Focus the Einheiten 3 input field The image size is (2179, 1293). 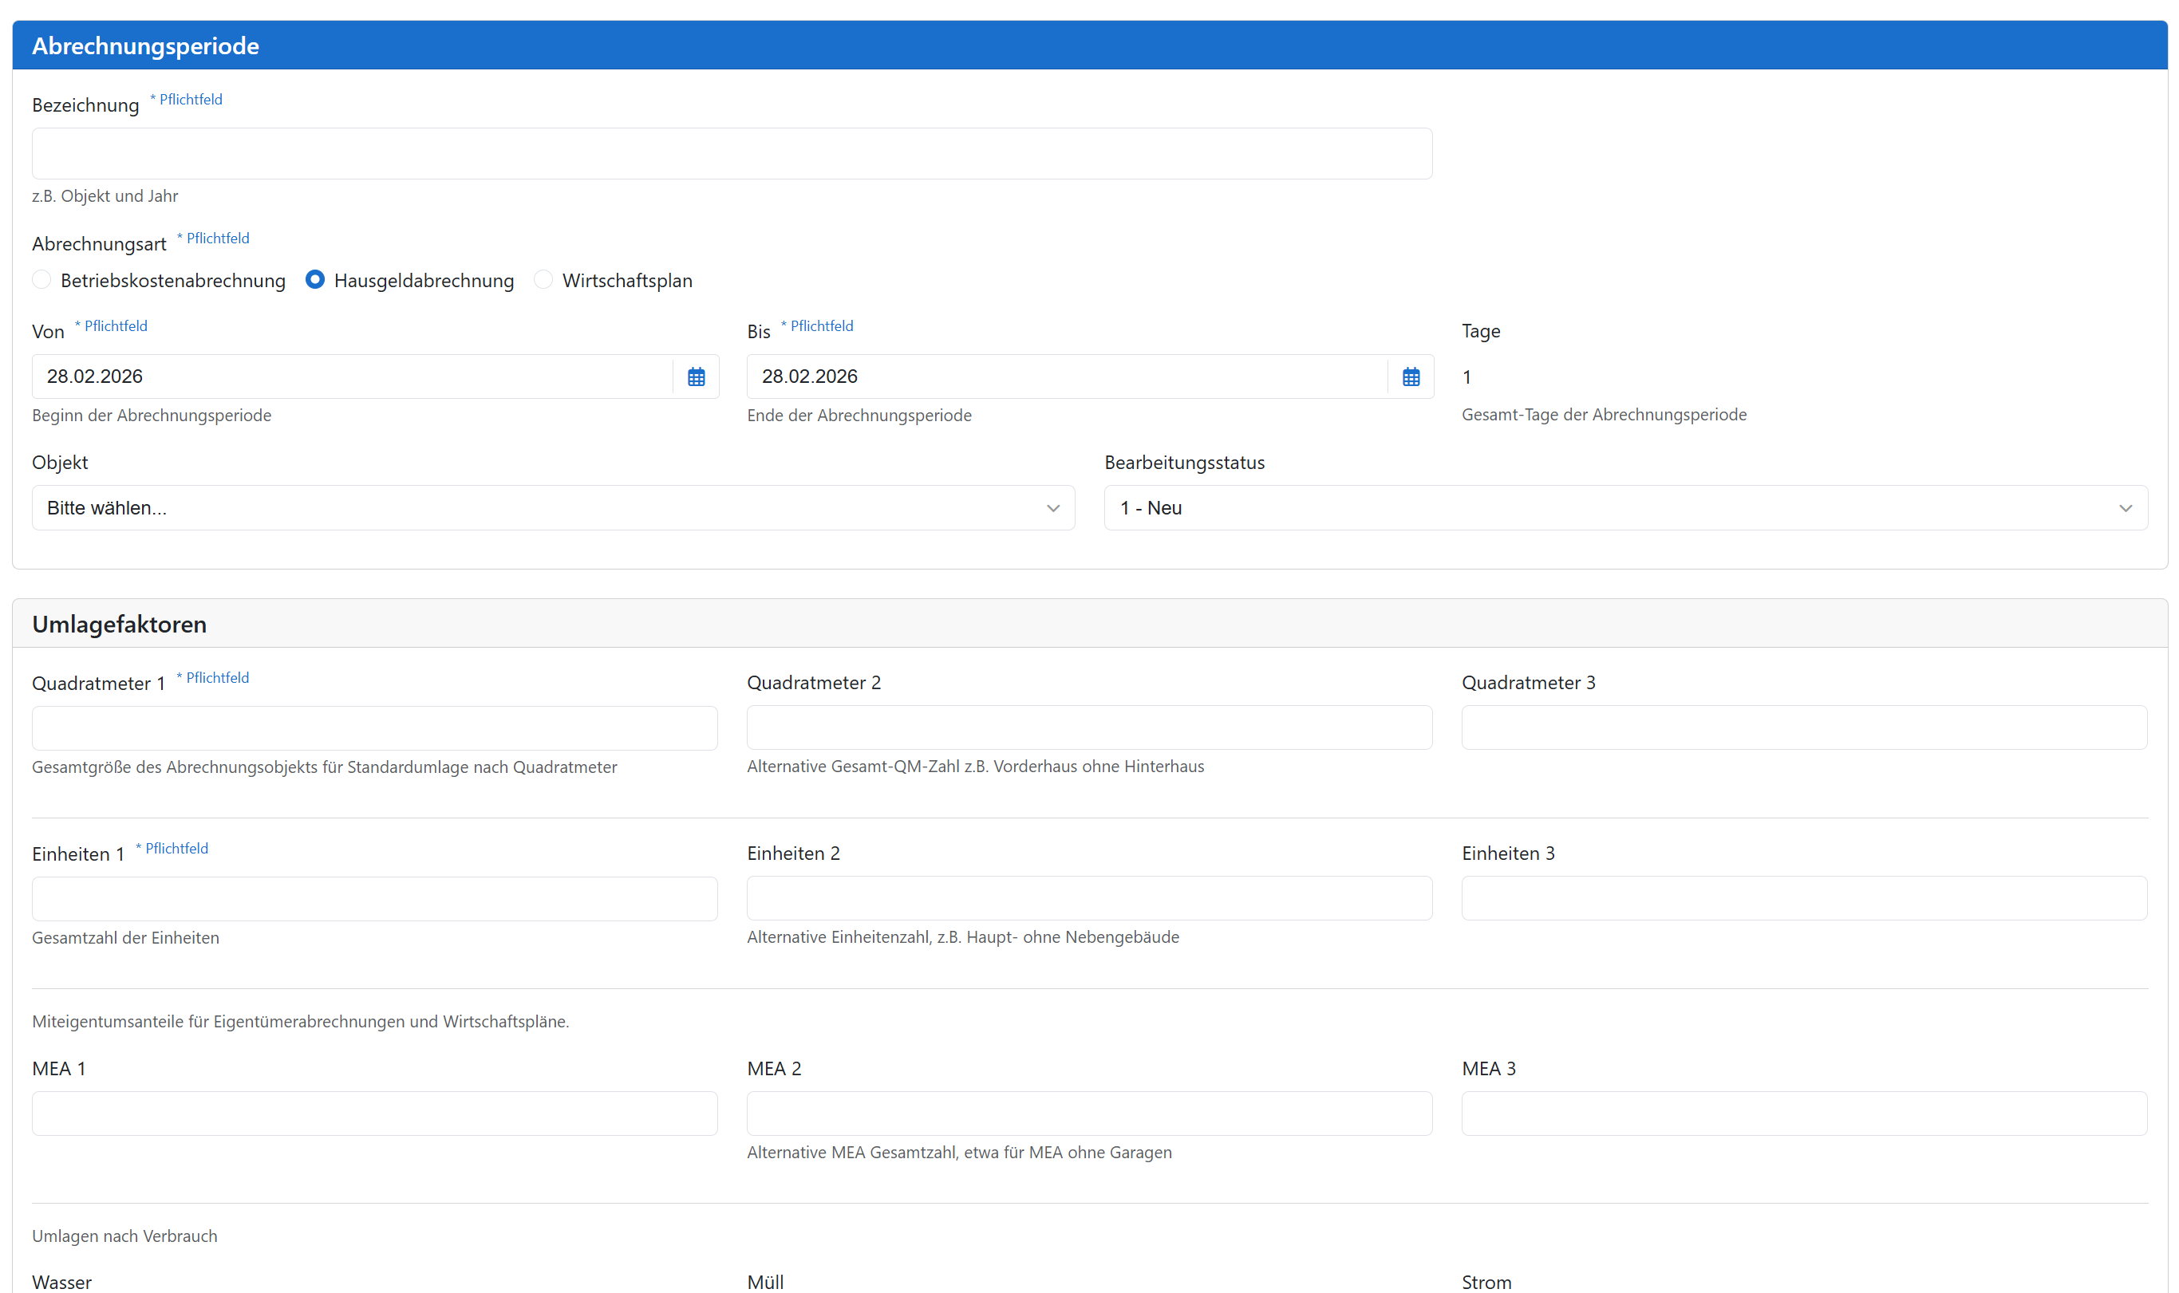[1803, 898]
